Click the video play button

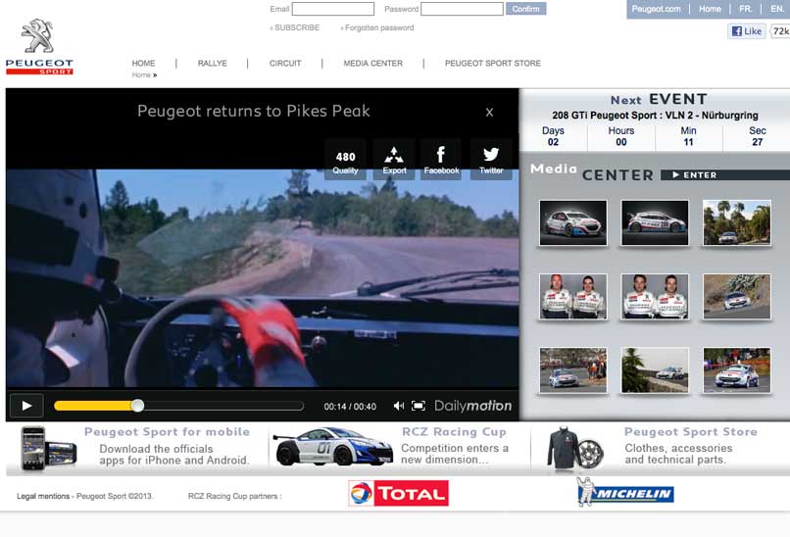(26, 405)
